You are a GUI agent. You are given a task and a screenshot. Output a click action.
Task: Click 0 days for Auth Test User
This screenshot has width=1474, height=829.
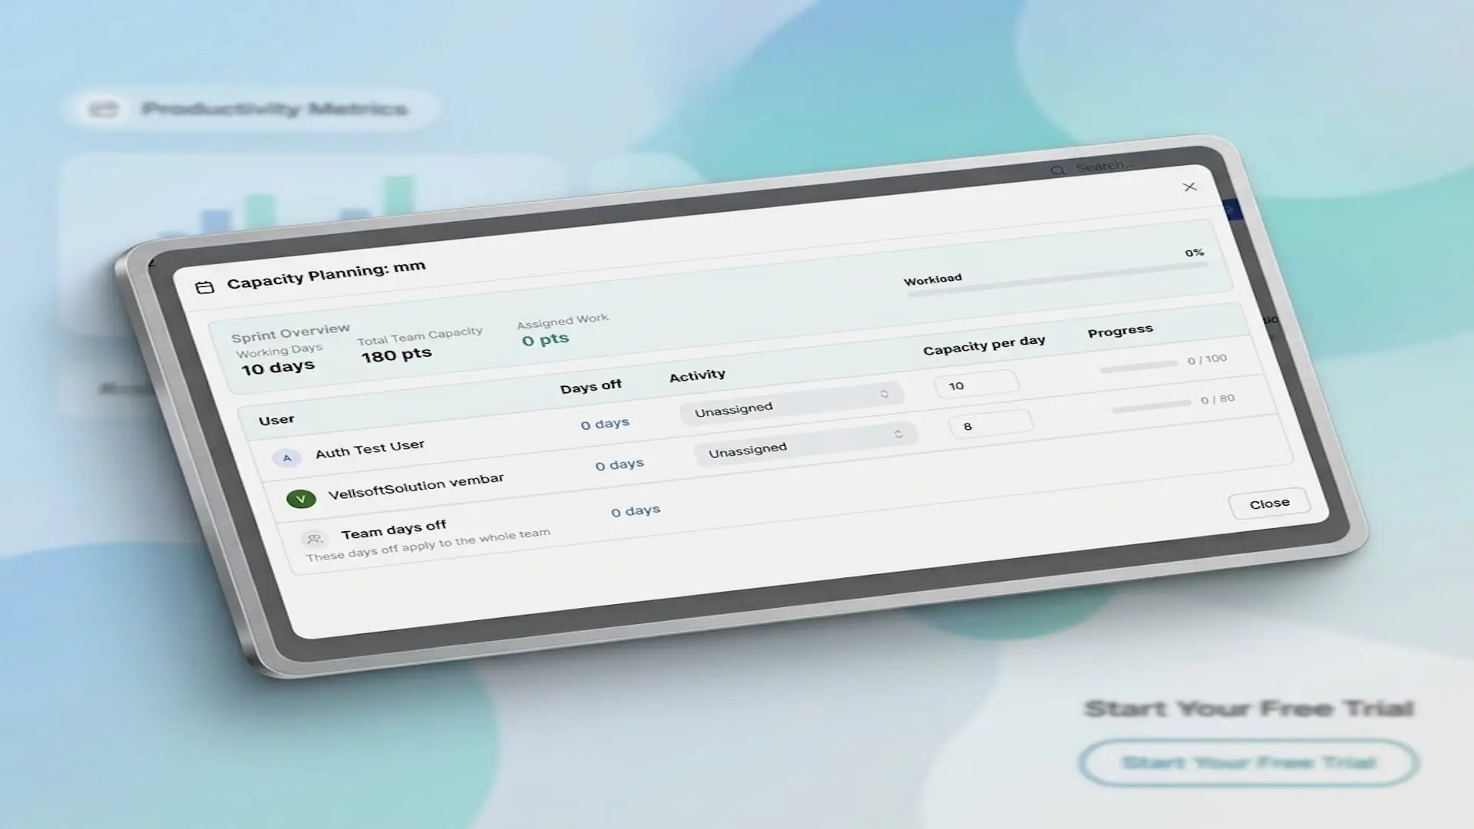[605, 424]
